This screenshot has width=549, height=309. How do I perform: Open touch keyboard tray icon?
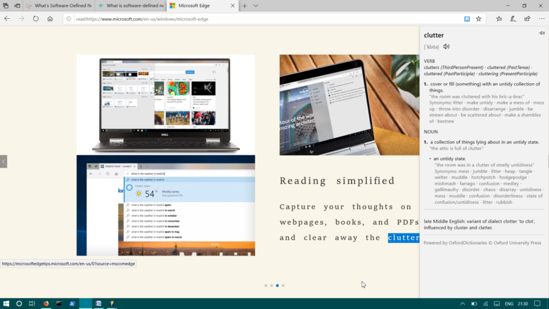pos(497,304)
